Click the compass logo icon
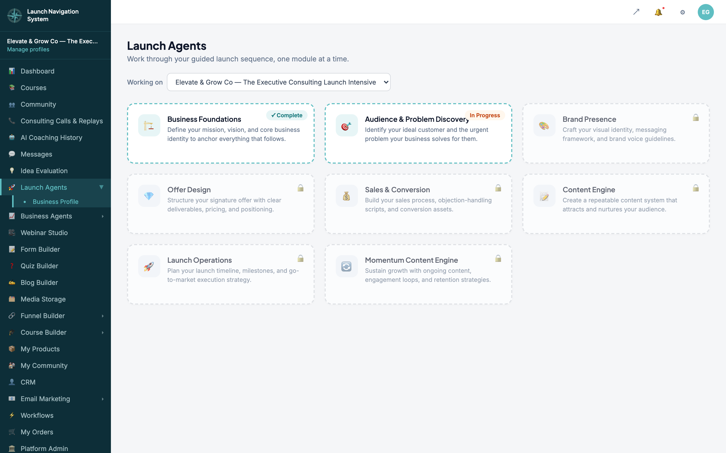Image resolution: width=726 pixels, height=453 pixels. [x=14, y=15]
